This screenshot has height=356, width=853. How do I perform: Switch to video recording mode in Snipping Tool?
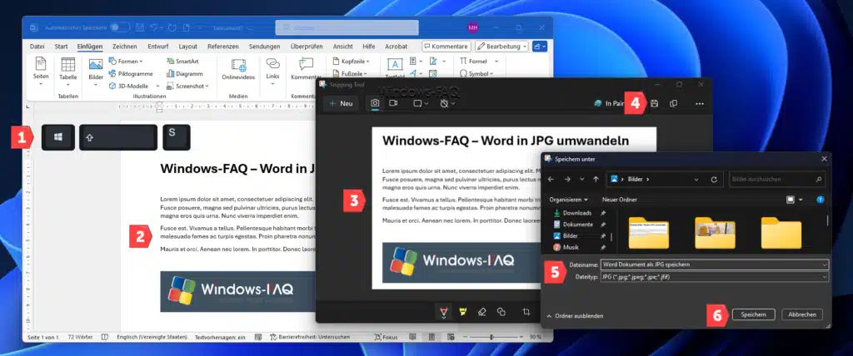click(393, 103)
